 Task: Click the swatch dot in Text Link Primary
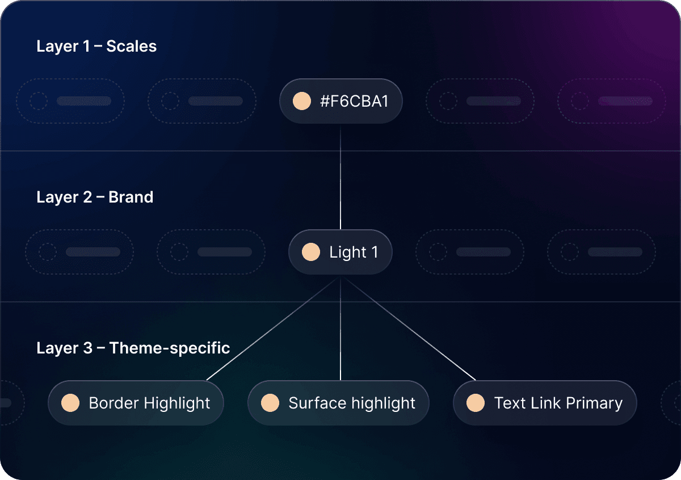(x=476, y=403)
